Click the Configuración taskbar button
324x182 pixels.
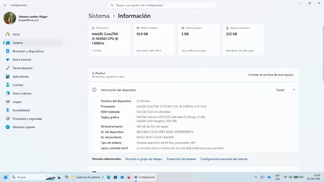(145, 177)
